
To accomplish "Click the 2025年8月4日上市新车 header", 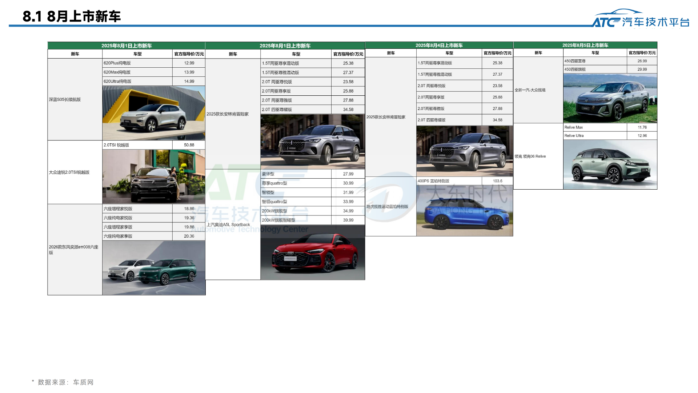I will point(439,45).
